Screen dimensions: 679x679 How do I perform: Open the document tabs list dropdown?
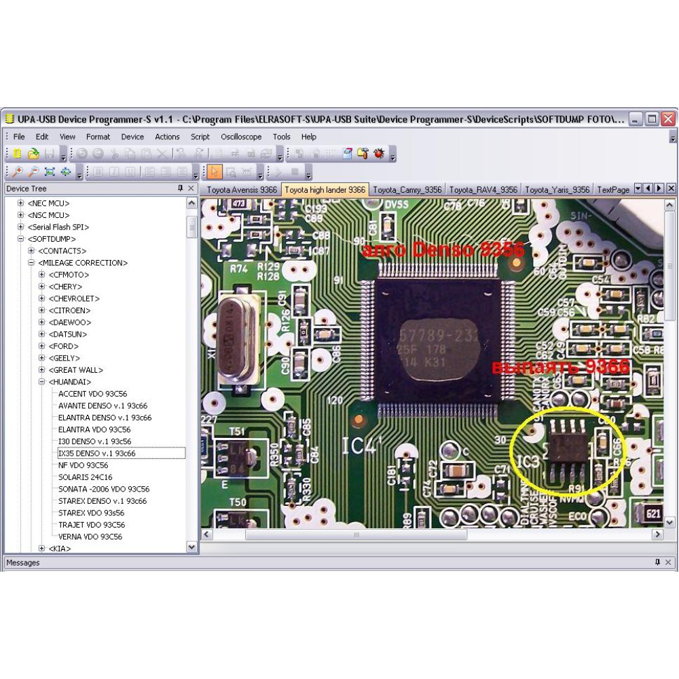tap(638, 188)
